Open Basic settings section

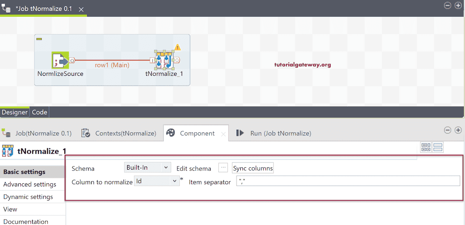click(x=33, y=172)
